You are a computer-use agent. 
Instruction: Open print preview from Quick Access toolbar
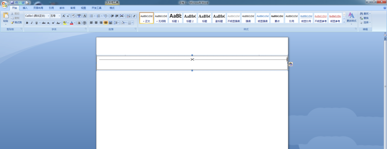[x=27, y=3]
